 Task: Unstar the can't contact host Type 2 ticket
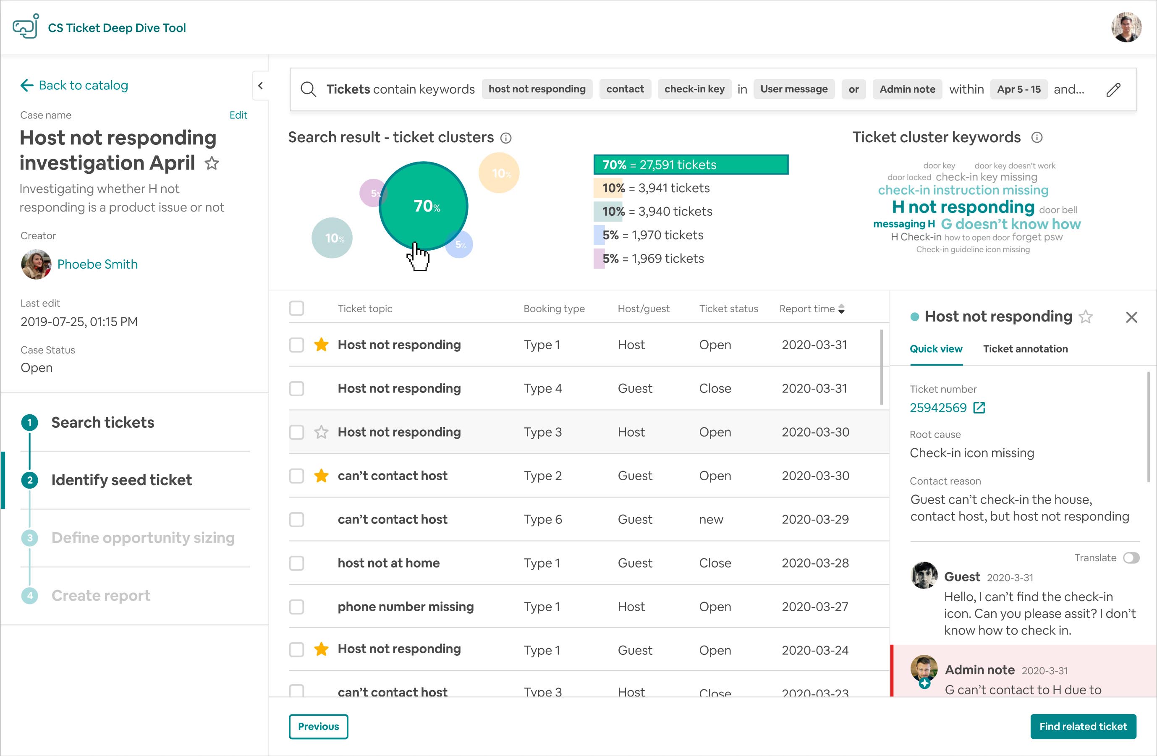321,476
